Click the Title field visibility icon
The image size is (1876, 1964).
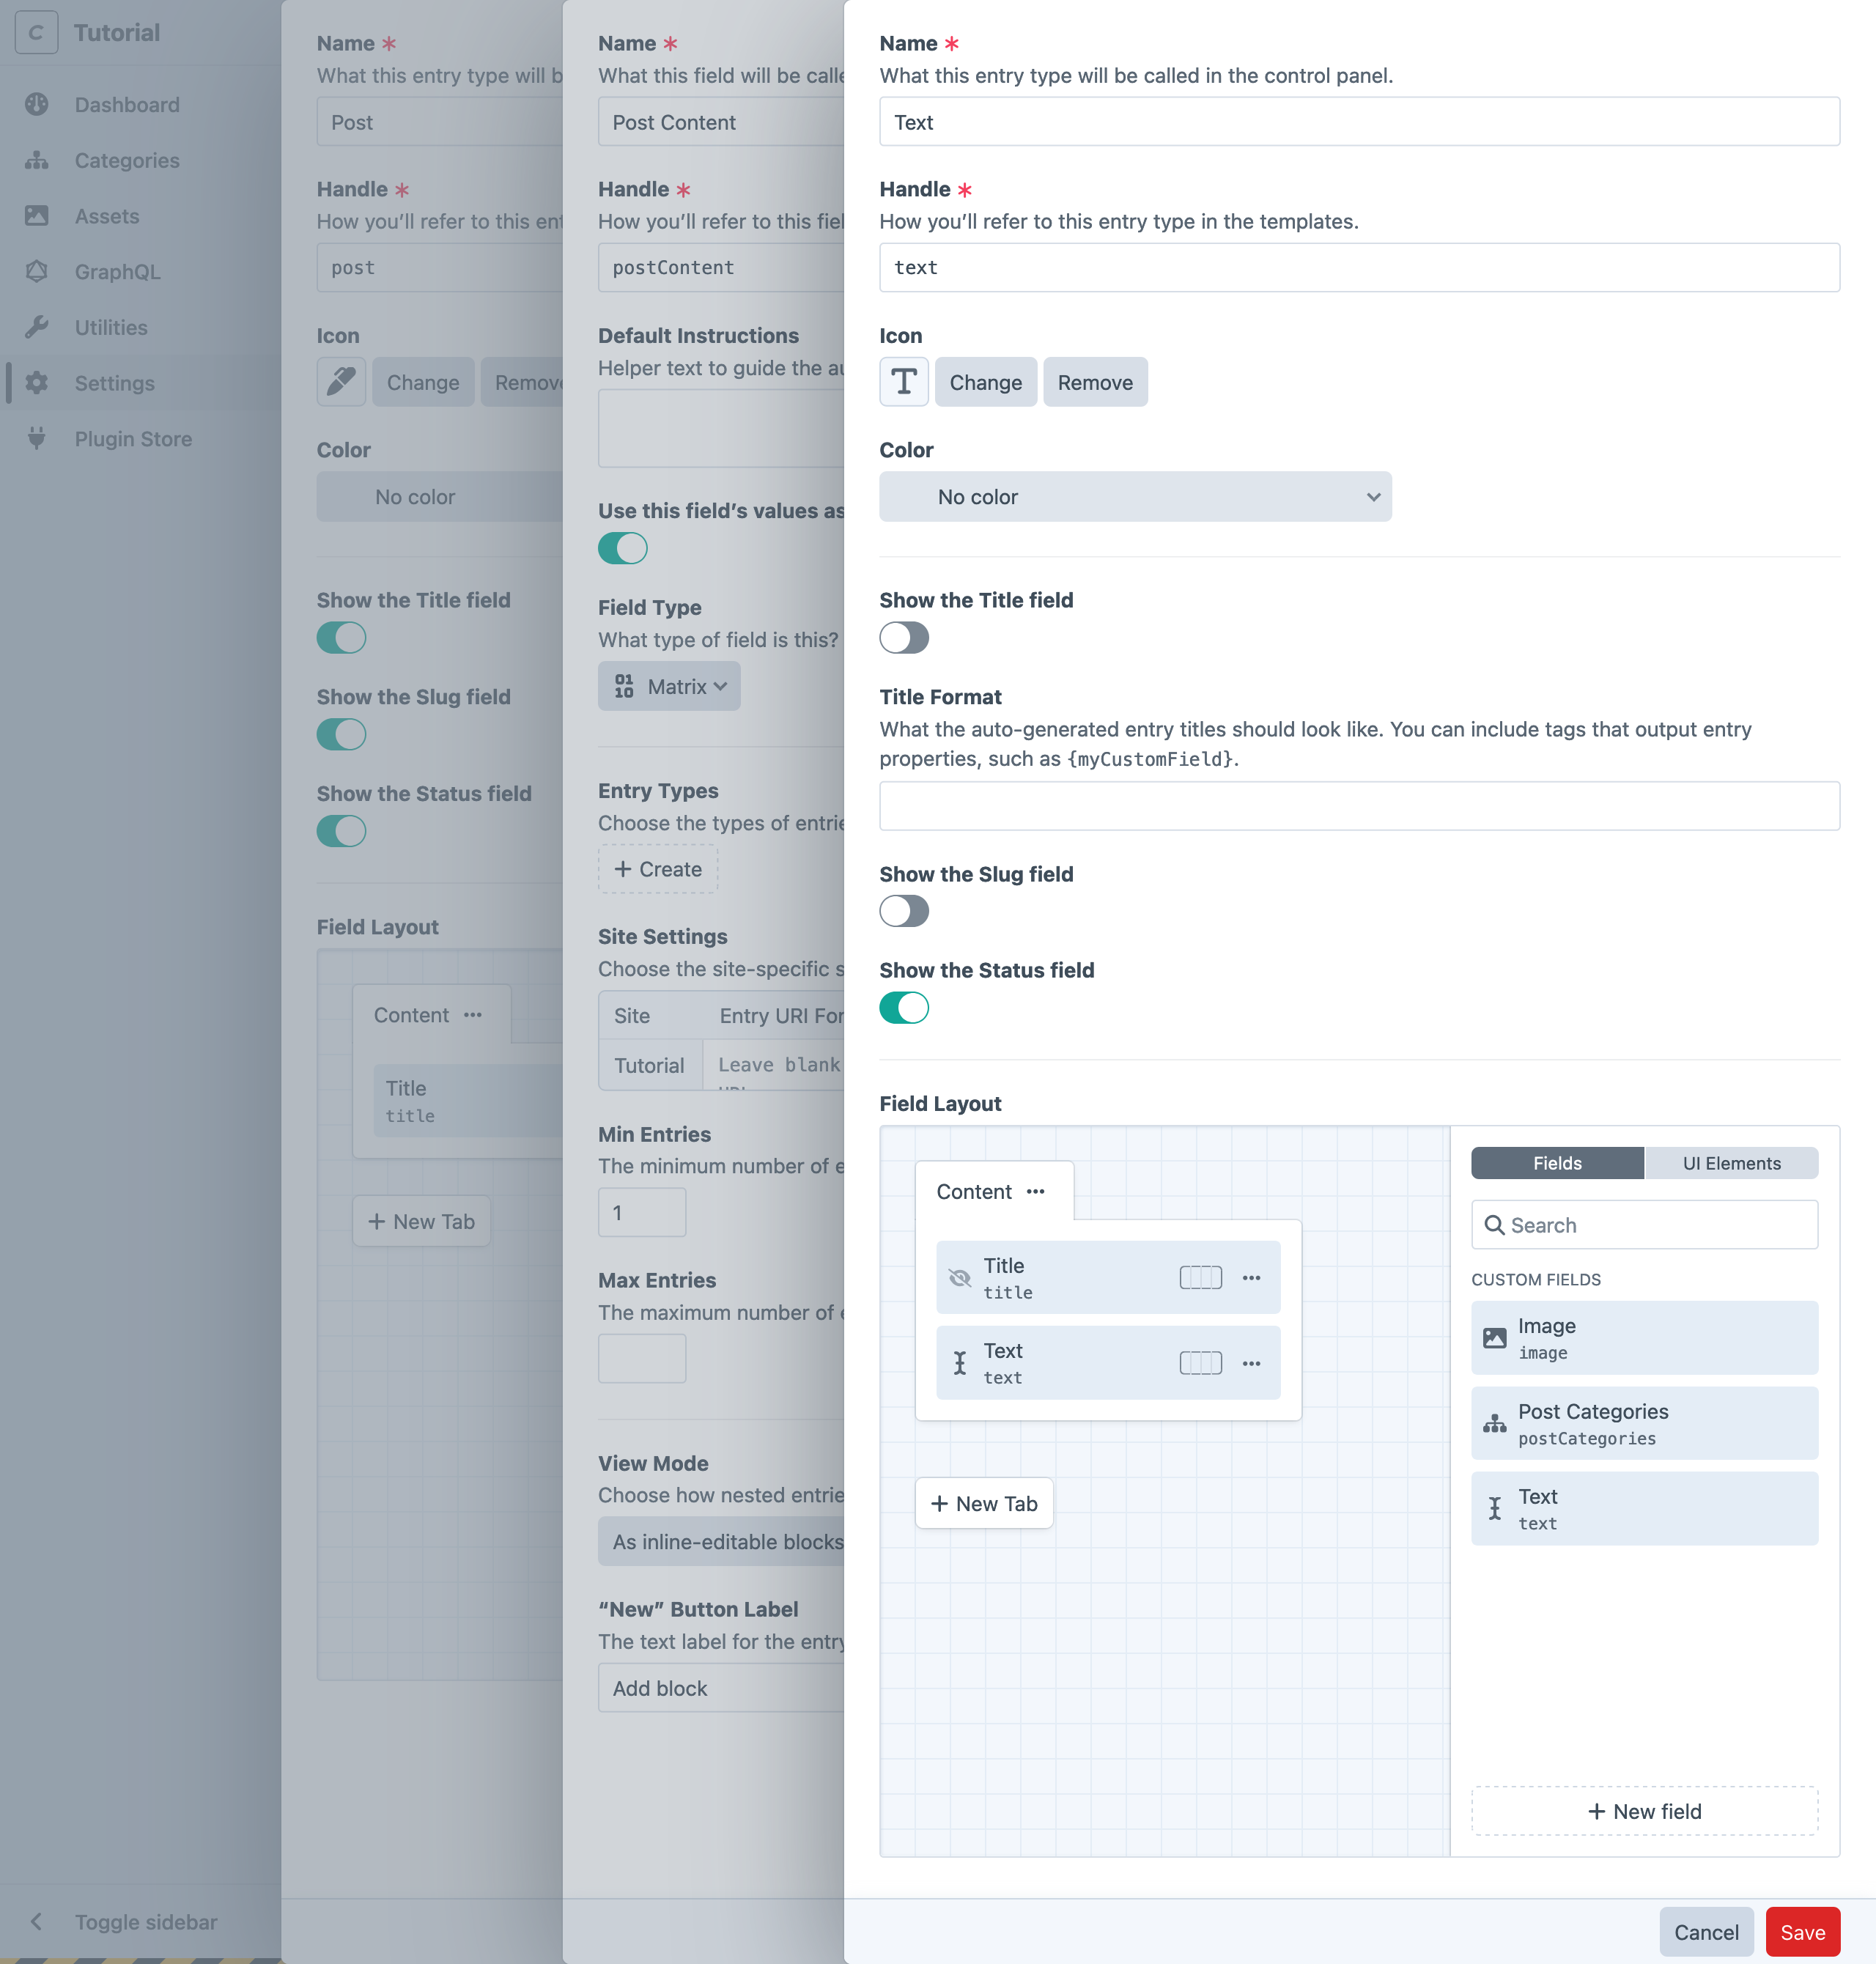pos(961,1277)
